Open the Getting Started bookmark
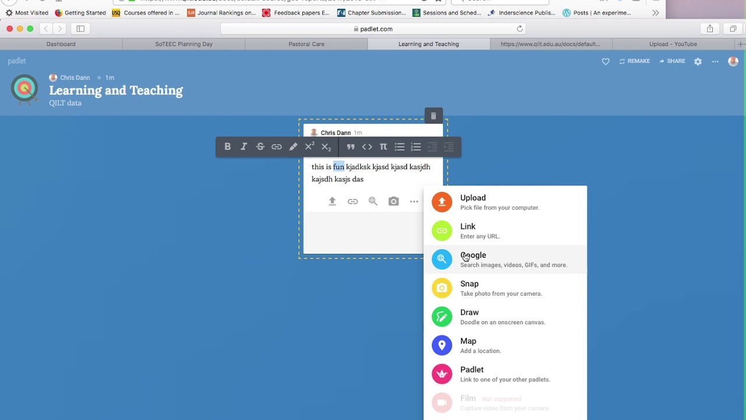Image resolution: width=746 pixels, height=420 pixels. tap(80, 13)
